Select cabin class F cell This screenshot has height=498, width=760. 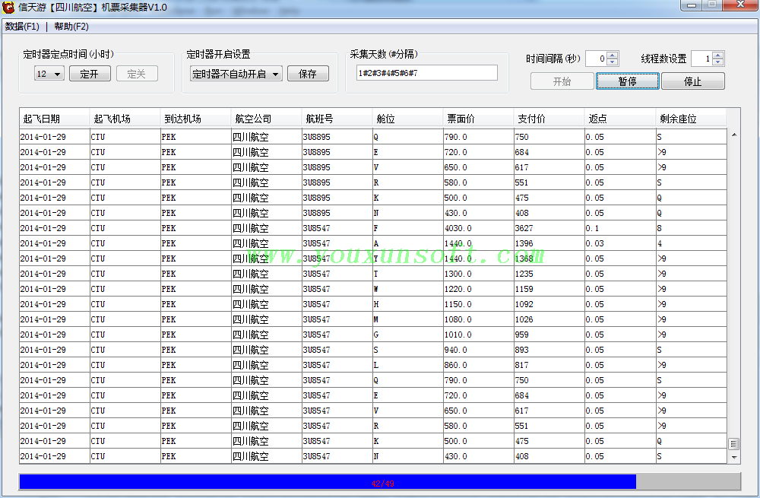click(408, 228)
